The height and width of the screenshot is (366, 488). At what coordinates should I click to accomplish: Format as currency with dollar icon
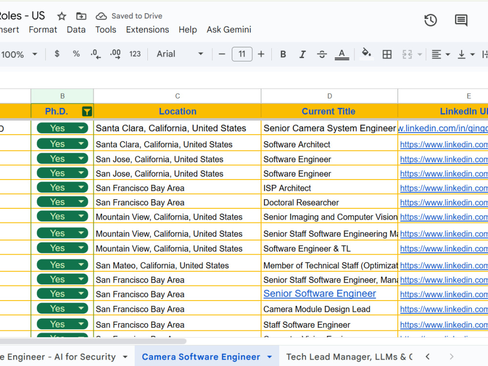(57, 54)
